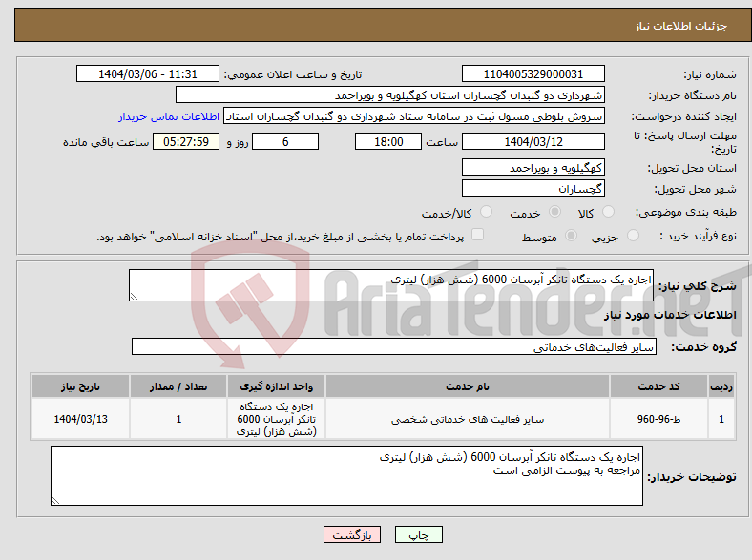This screenshot has width=752, height=560.
Task: Grab the resize handle of شرح کلی نیاز box
Action: [x=134, y=297]
